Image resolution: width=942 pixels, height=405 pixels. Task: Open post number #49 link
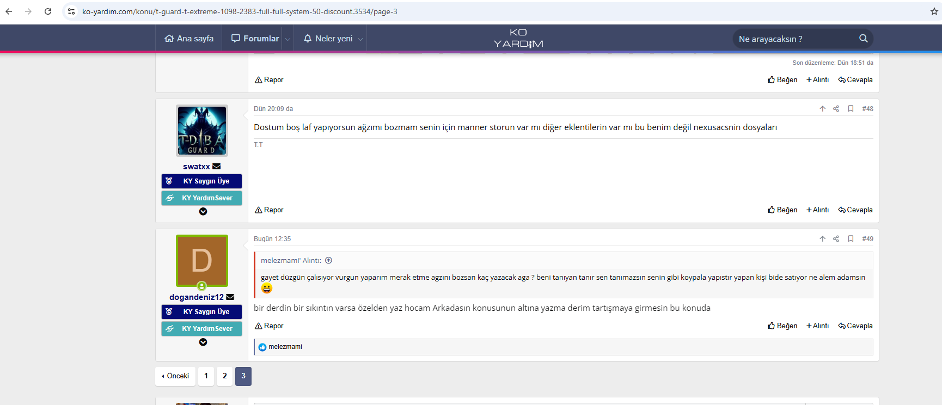(x=867, y=239)
